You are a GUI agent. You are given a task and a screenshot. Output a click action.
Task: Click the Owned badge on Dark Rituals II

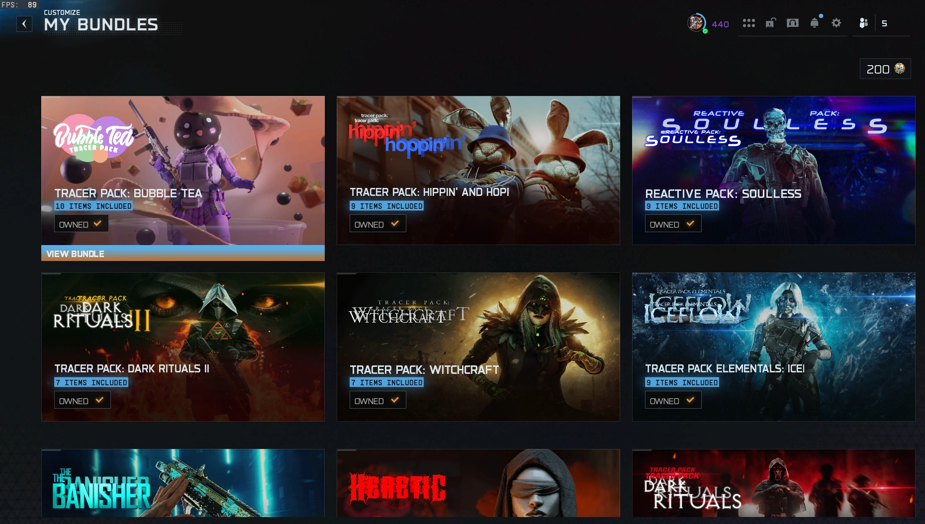tap(82, 400)
